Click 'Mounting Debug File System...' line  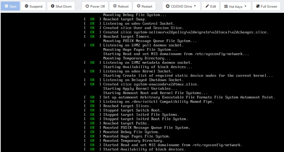(x=135, y=15)
